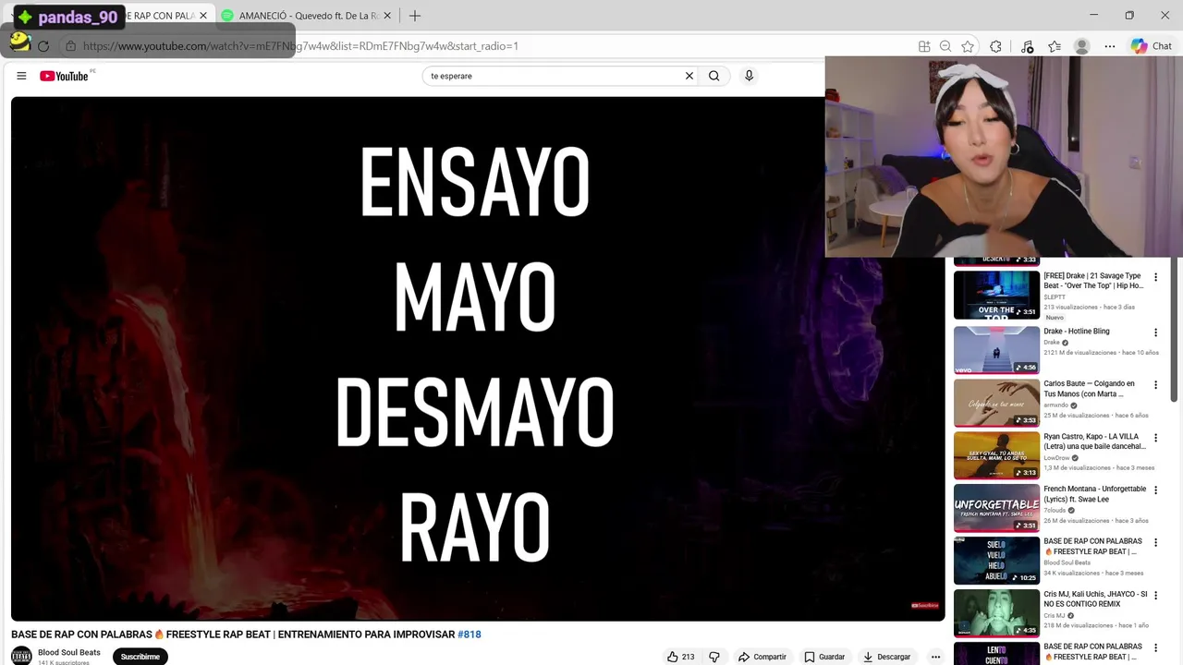Open the browser extensions puzzle icon
Viewport: 1183px width, 665px height.
pyautogui.click(x=995, y=46)
